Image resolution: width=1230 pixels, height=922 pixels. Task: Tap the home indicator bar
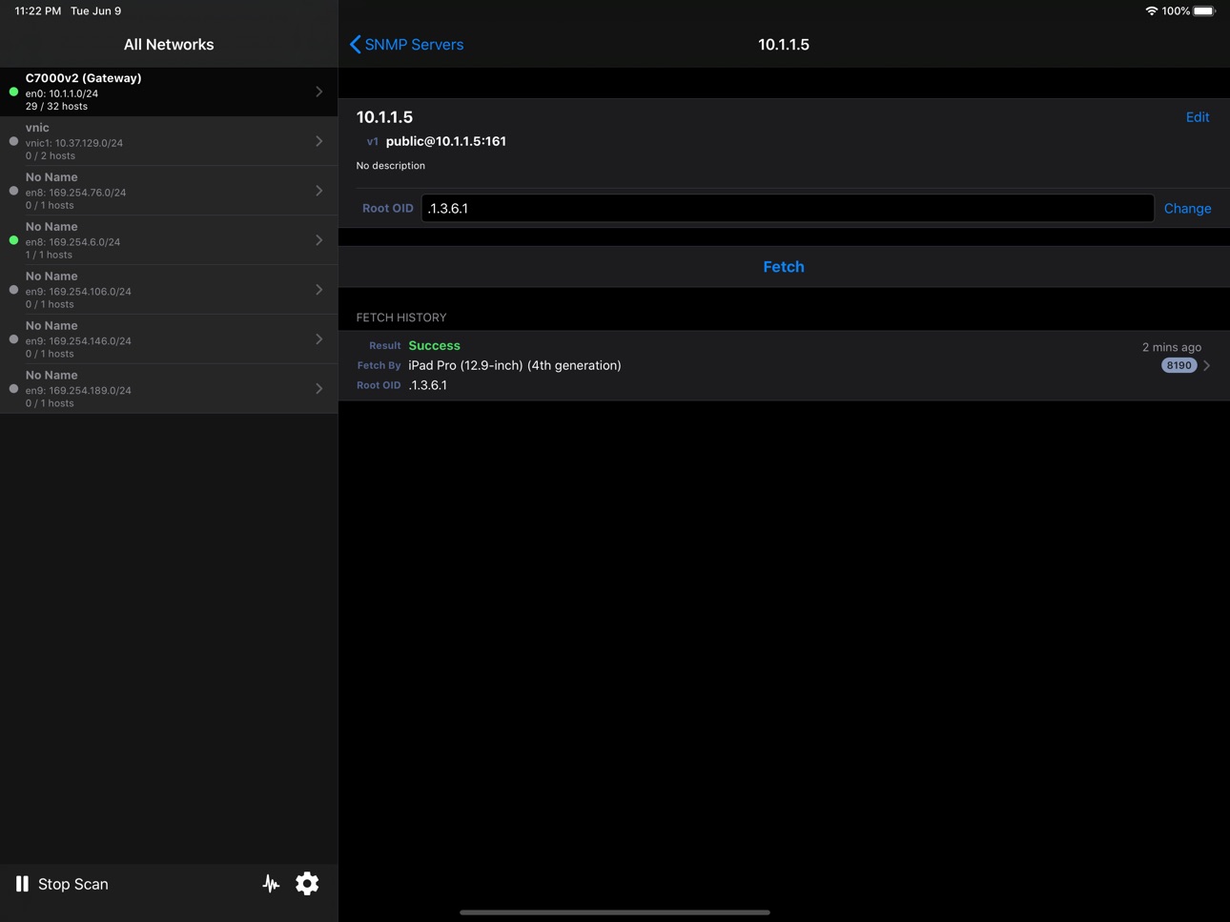(x=615, y=912)
